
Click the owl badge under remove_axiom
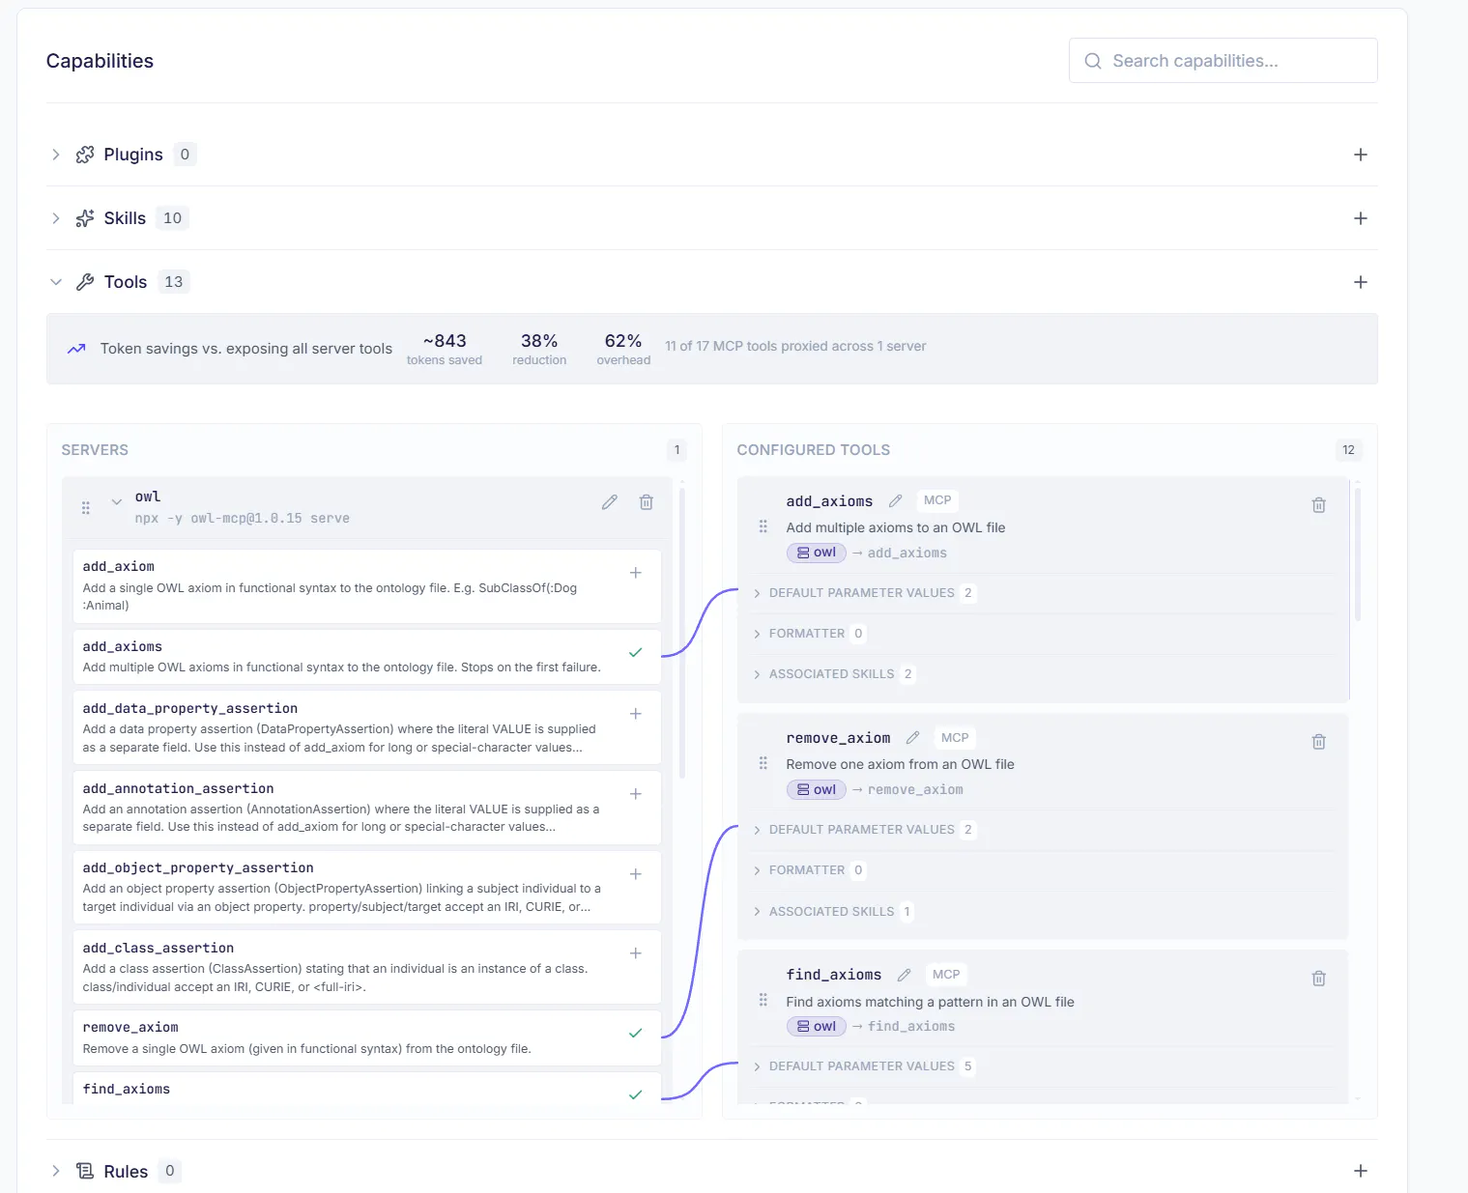(x=817, y=789)
